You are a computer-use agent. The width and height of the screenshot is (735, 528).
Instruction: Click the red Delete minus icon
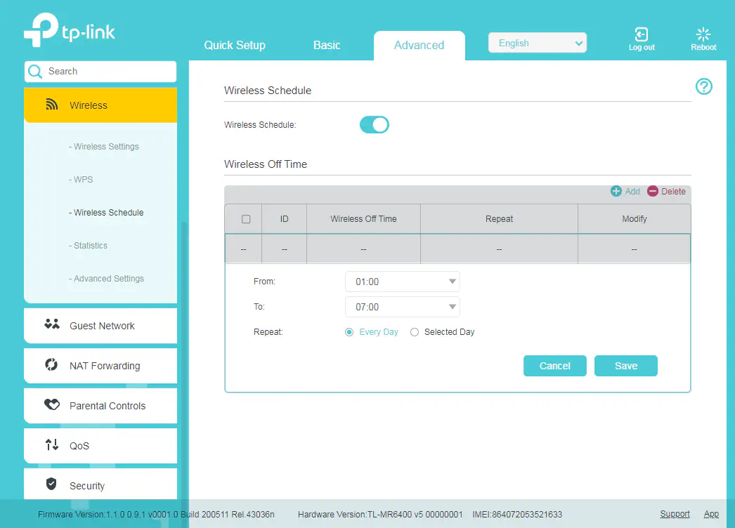pyautogui.click(x=653, y=191)
